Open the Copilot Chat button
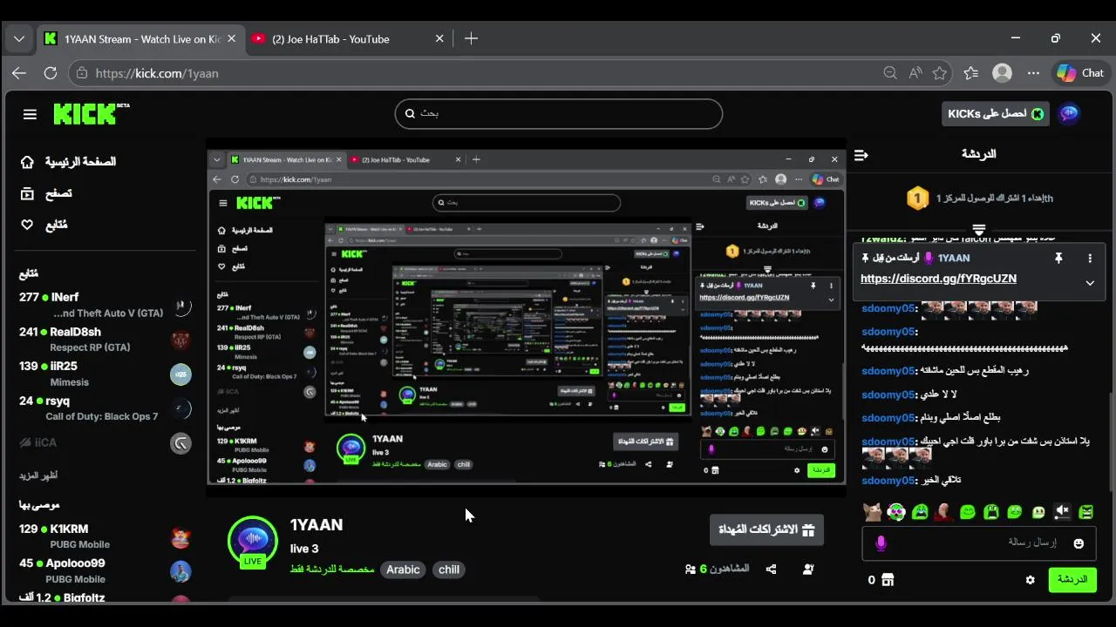This screenshot has width=1116, height=627. point(1080,73)
